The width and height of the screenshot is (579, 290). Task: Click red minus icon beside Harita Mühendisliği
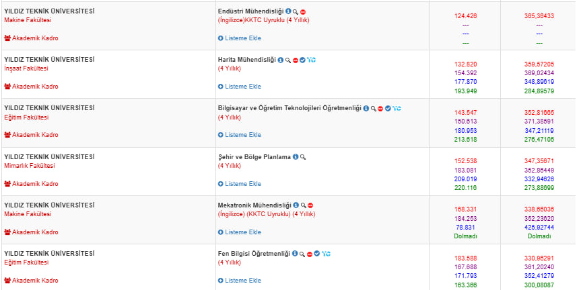pyautogui.click(x=296, y=60)
